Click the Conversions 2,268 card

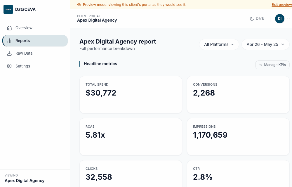click(238, 95)
